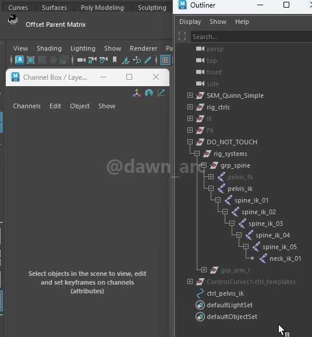This screenshot has width=312, height=337.
Task: Expand pelvis_fk joint
Action: coord(211,177)
